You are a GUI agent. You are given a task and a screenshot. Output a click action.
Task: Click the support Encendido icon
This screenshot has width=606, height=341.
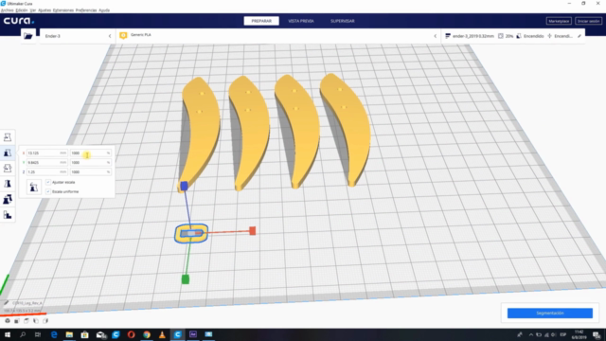[519, 36]
